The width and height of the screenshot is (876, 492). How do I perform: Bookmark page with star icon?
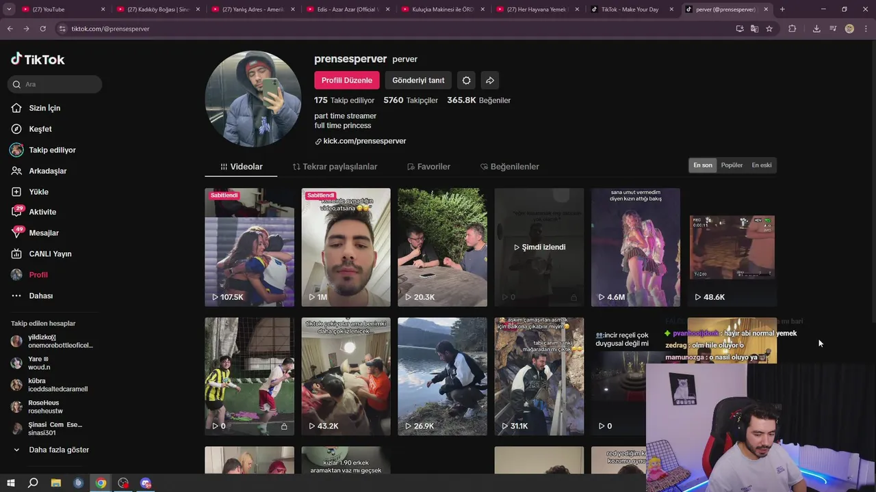(769, 29)
